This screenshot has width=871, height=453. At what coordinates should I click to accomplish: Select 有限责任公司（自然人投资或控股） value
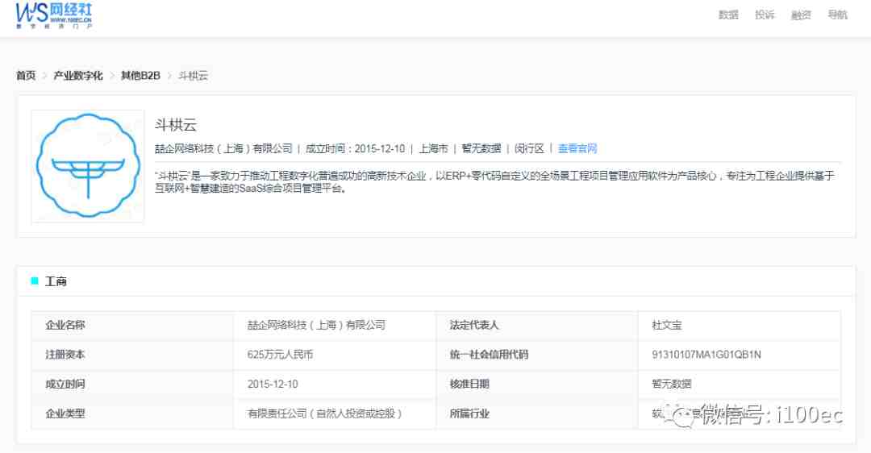(324, 414)
